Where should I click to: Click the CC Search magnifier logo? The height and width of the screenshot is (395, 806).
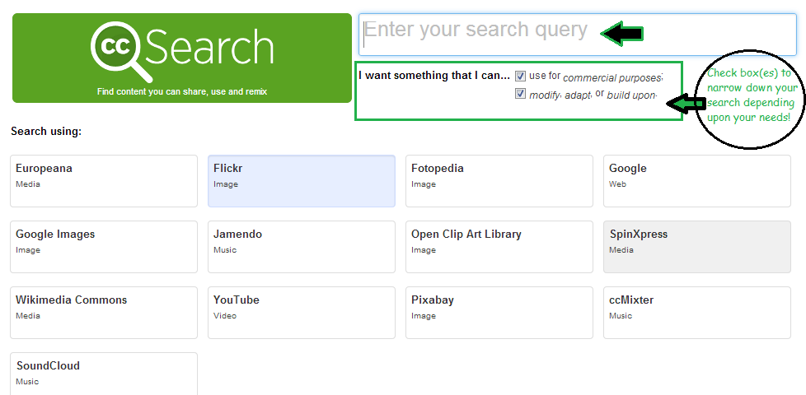pyautogui.click(x=121, y=50)
